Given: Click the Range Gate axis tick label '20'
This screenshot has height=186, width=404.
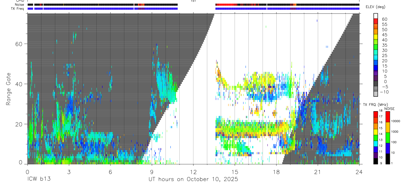Looking at the screenshot, I should 19,124.
